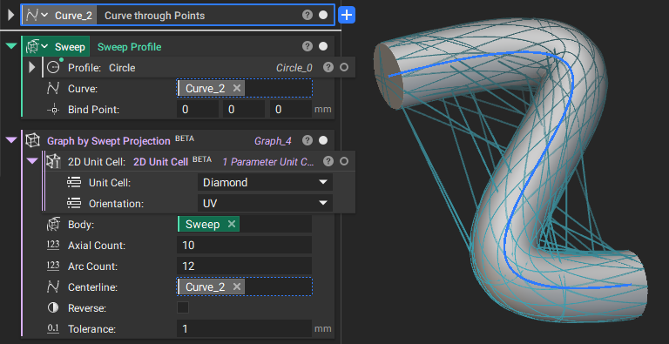
Task: Toggle visibility dot of Graph_4 block
Action: click(323, 140)
